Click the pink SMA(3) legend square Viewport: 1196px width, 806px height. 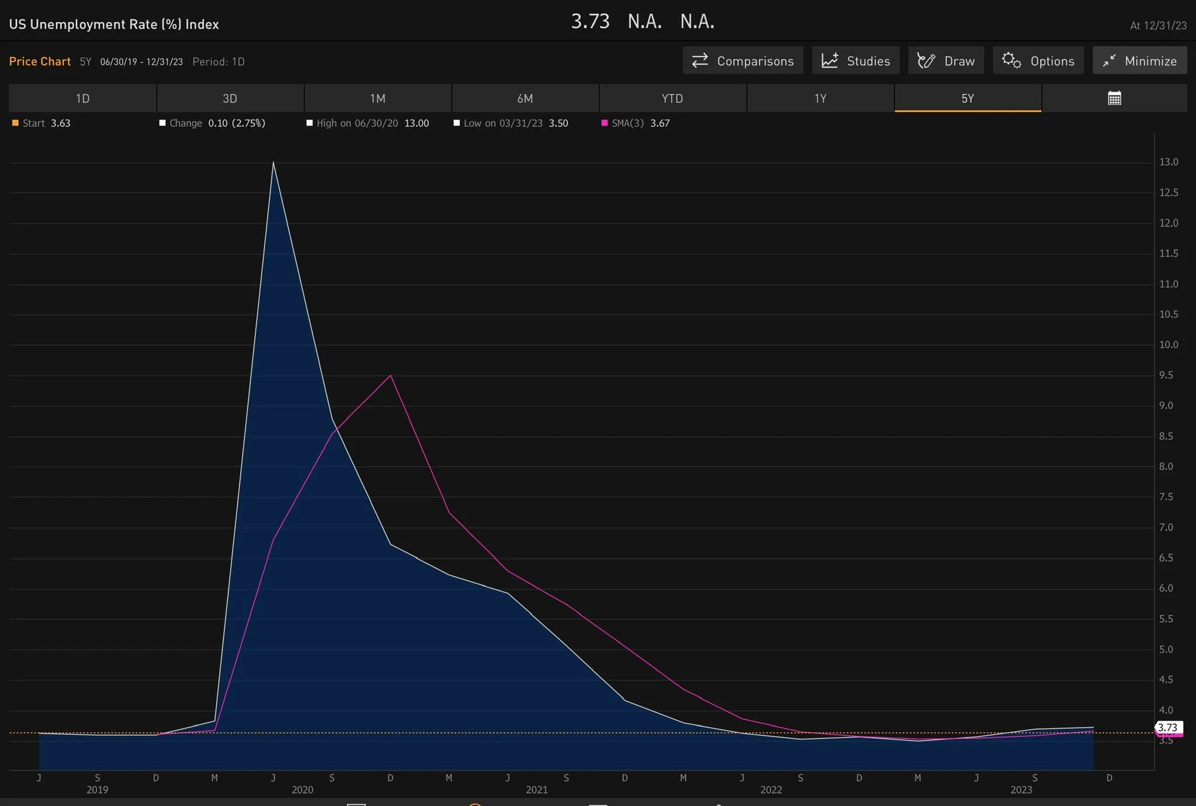[604, 123]
